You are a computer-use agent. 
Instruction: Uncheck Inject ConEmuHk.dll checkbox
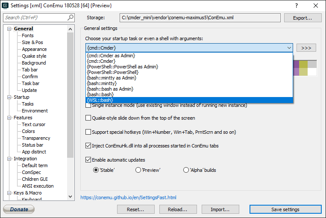point(88,146)
